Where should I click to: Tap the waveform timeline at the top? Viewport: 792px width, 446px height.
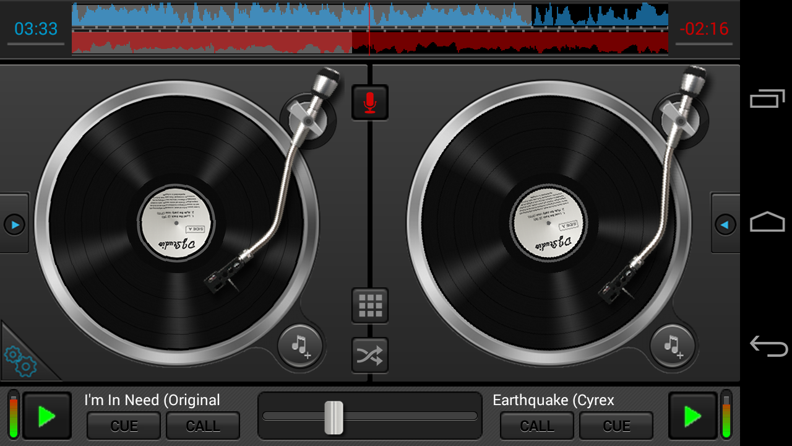pos(371,29)
